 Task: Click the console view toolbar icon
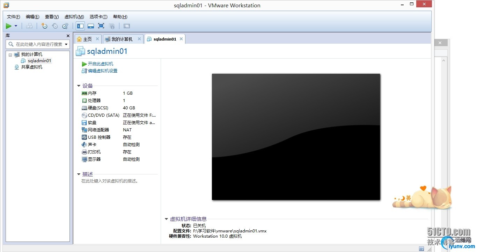[x=127, y=26]
